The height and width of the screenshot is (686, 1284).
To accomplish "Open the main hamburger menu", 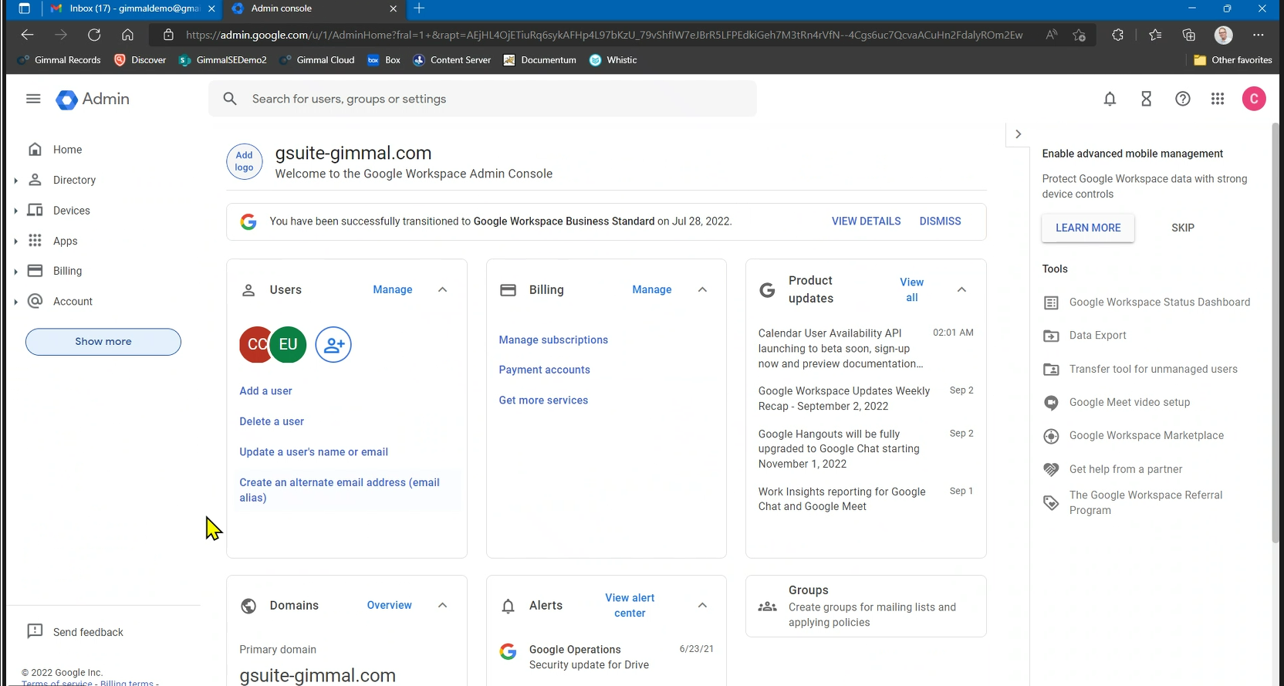I will point(33,99).
